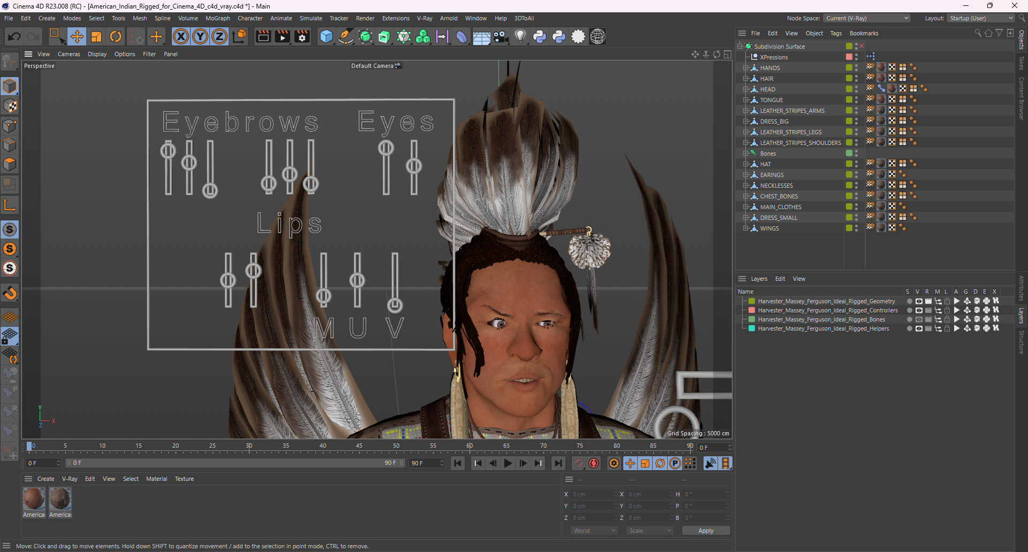Viewport: 1028px width, 552px height.
Task: Select the first American material thumbnail
Action: click(x=34, y=499)
